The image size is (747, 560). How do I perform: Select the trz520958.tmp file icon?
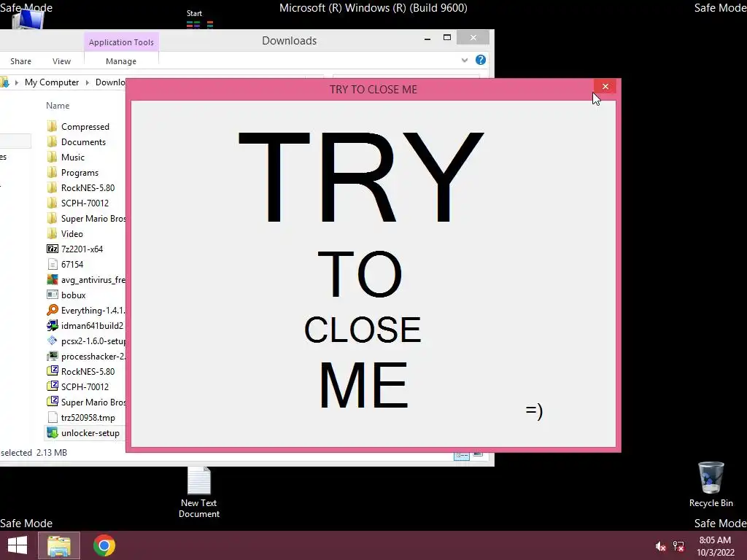(53, 418)
